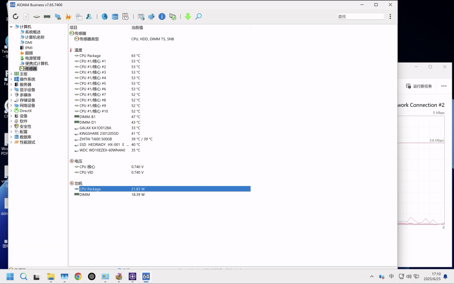Collapse the 计算机 tree node
Screen dimensions: 454x284
point(11,27)
